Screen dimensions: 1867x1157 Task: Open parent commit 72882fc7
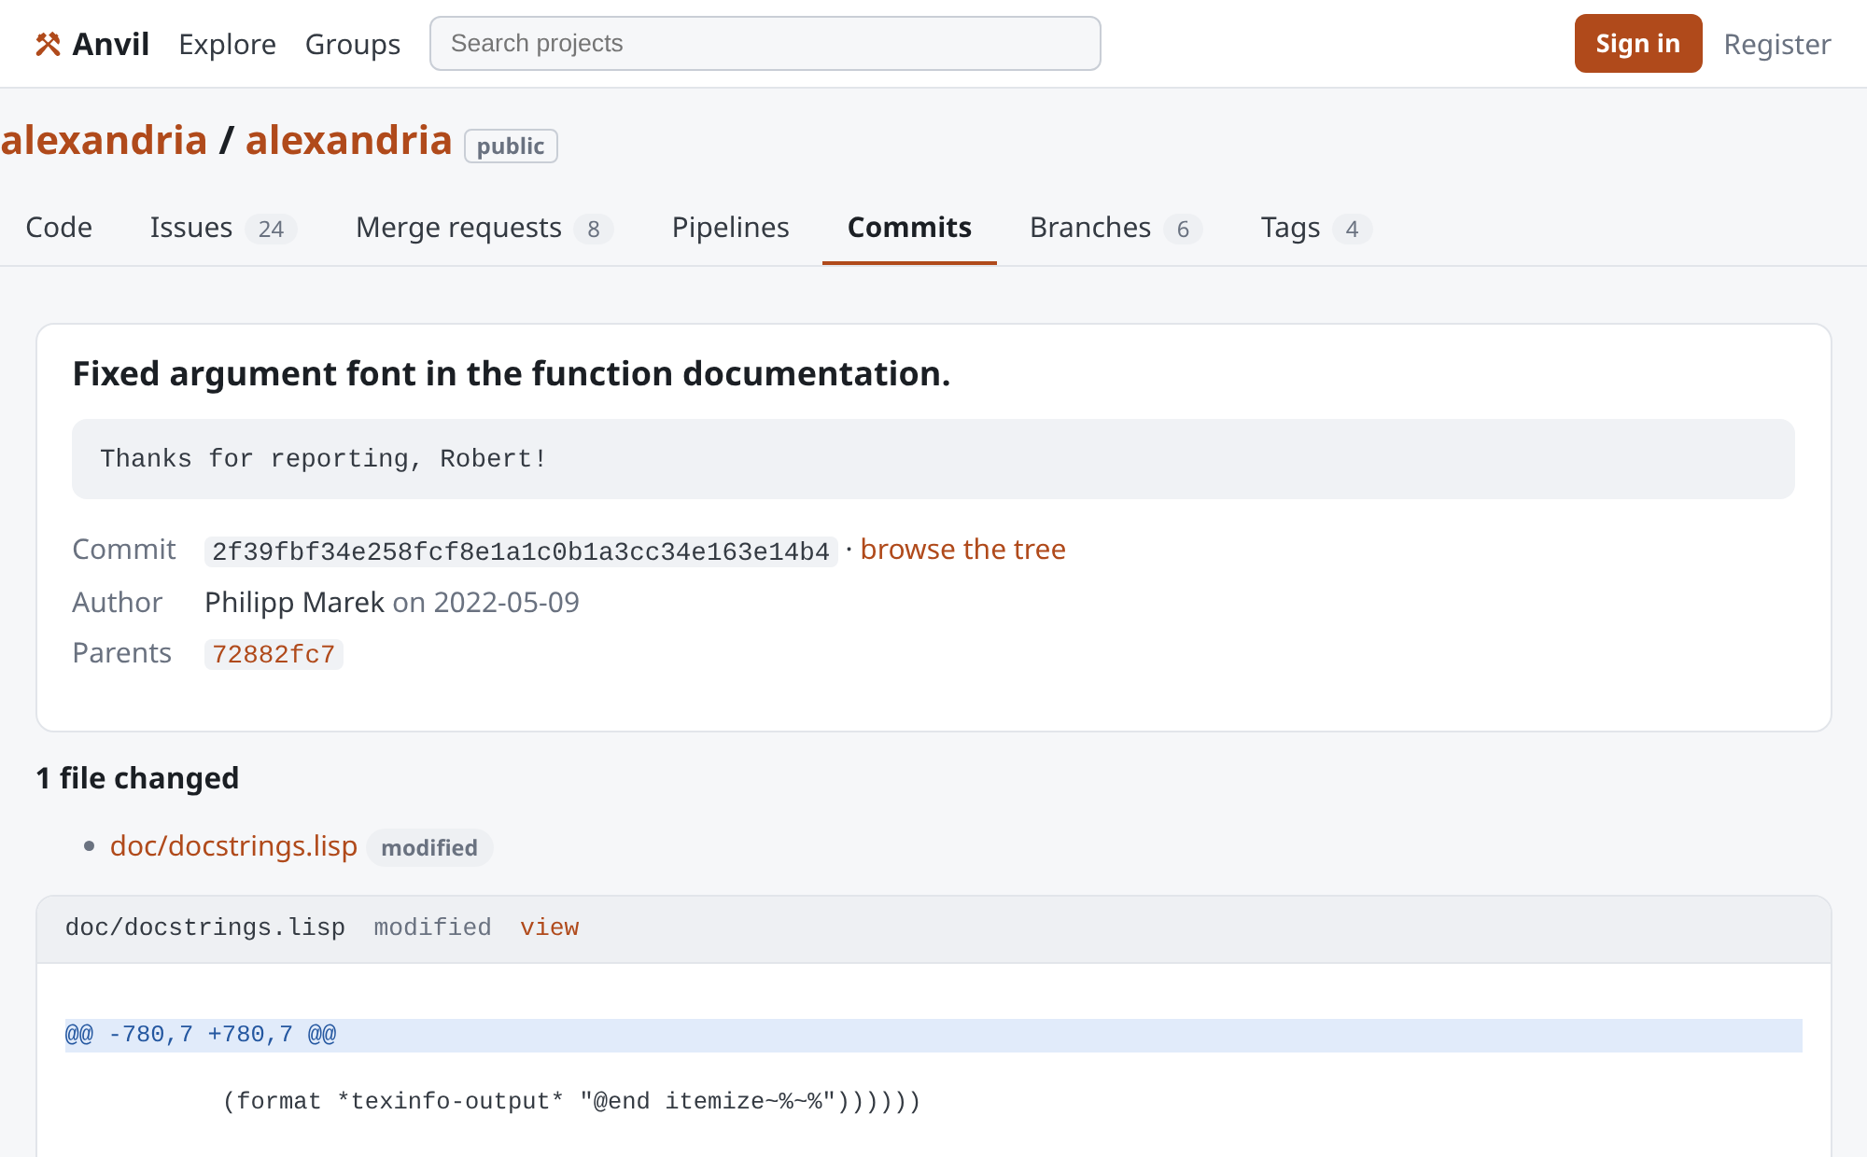(274, 654)
